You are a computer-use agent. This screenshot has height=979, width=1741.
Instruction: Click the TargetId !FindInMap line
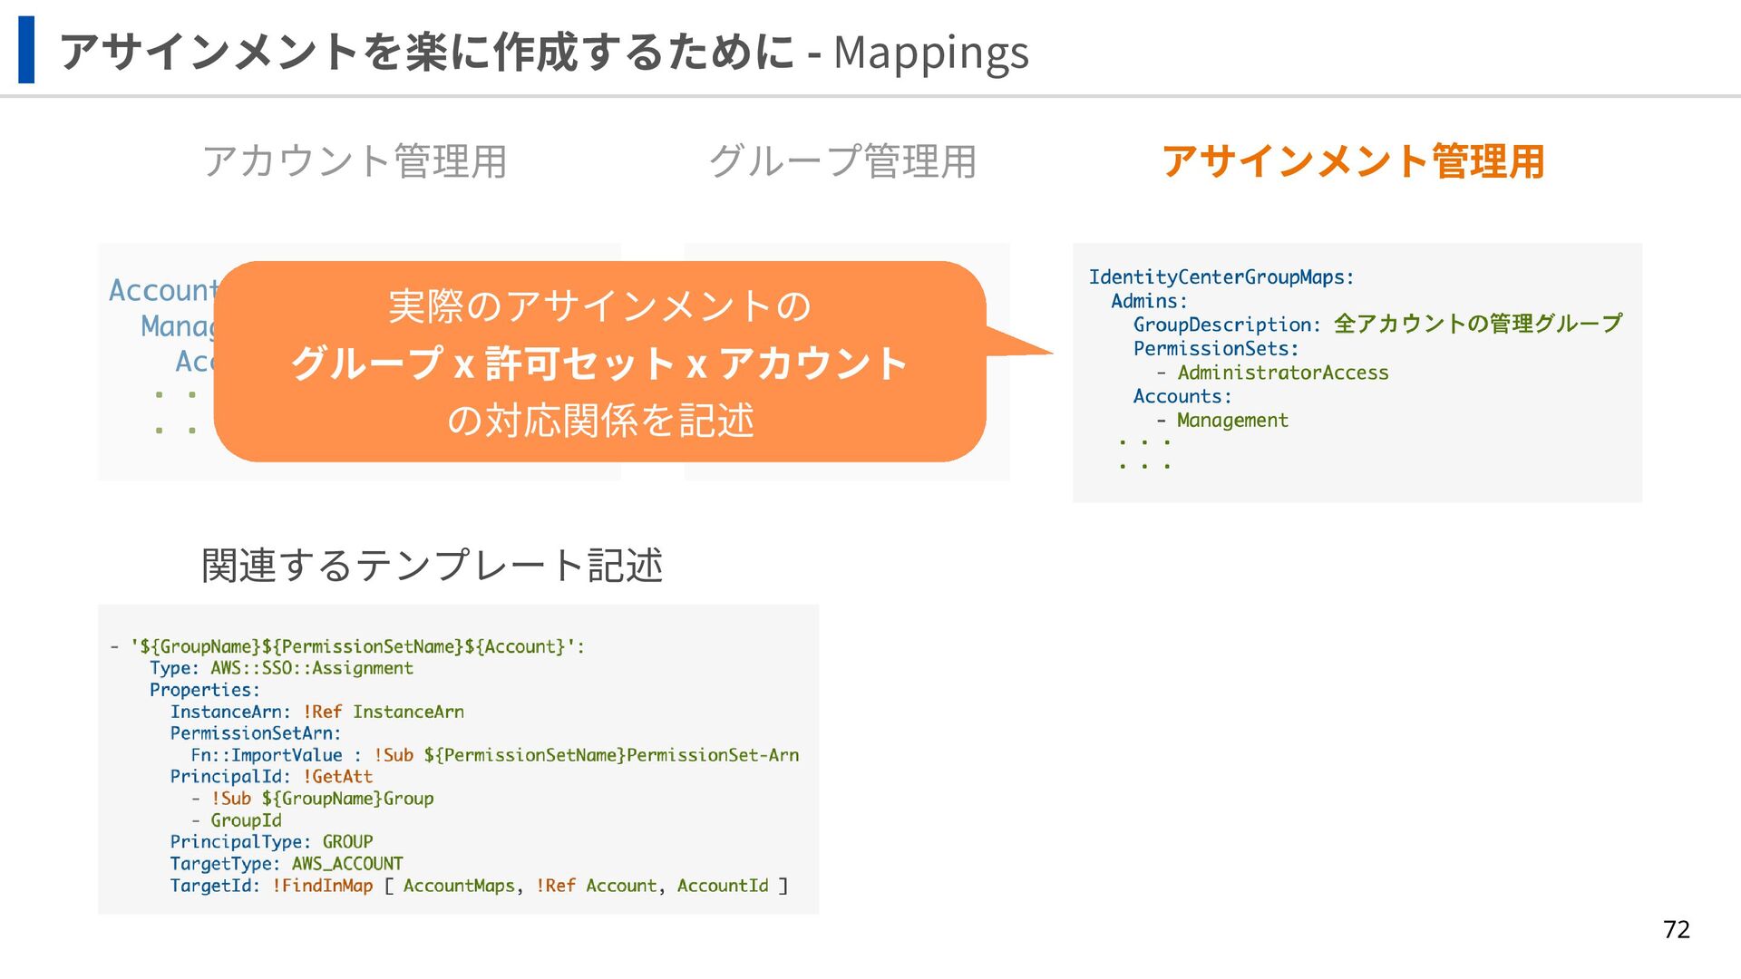(x=479, y=886)
